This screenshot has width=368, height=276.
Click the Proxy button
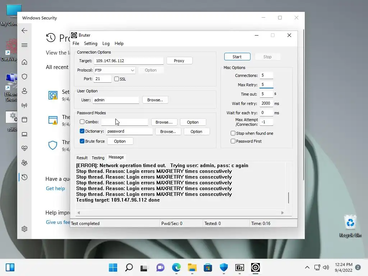pos(179,61)
